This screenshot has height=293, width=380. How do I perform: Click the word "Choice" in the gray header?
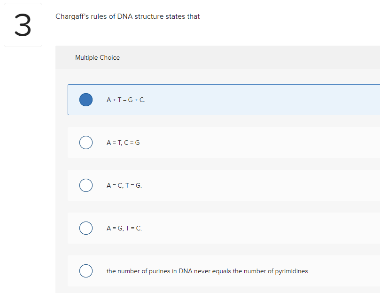[110, 57]
